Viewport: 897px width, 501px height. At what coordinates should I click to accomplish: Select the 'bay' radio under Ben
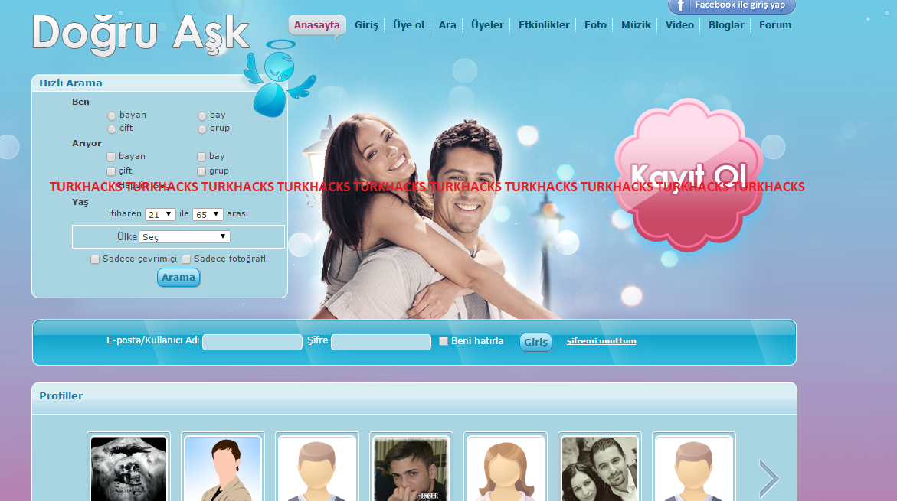coord(202,116)
